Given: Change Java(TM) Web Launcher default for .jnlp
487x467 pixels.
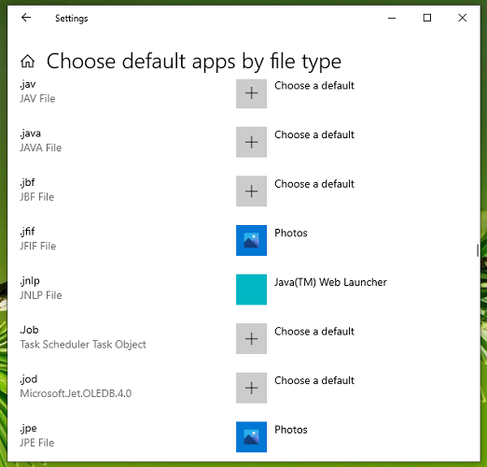Looking at the screenshot, I should coord(330,282).
